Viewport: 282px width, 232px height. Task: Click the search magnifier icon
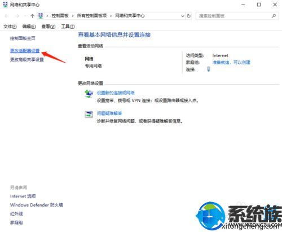(x=274, y=16)
